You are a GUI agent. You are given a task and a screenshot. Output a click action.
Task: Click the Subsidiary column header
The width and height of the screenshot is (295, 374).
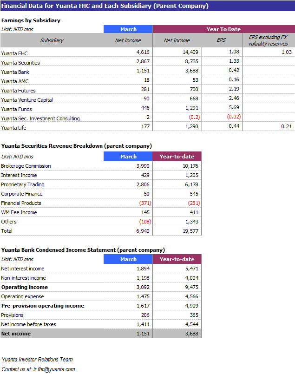pyautogui.click(x=52, y=40)
